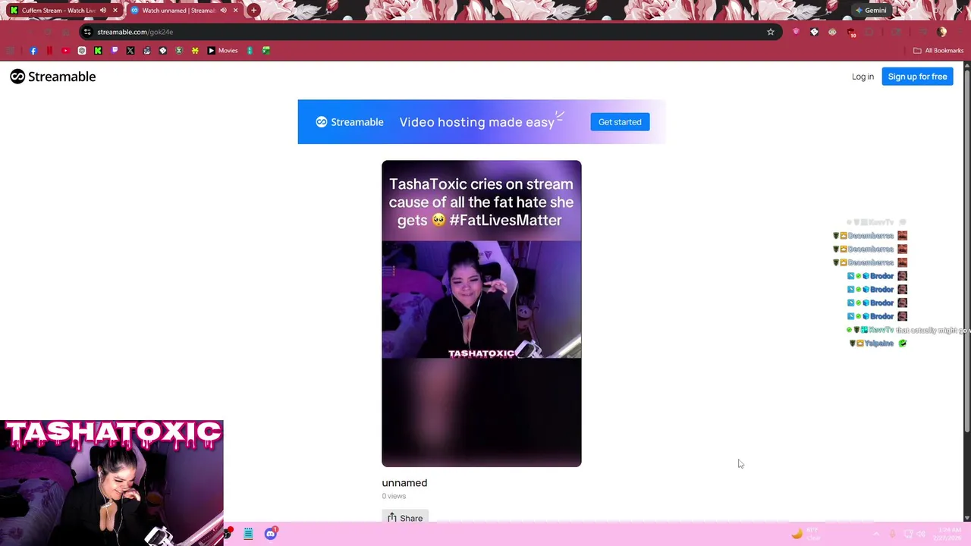Viewport: 971px width, 546px height.
Task: Open the YouTube bookmark
Action: pos(65,51)
